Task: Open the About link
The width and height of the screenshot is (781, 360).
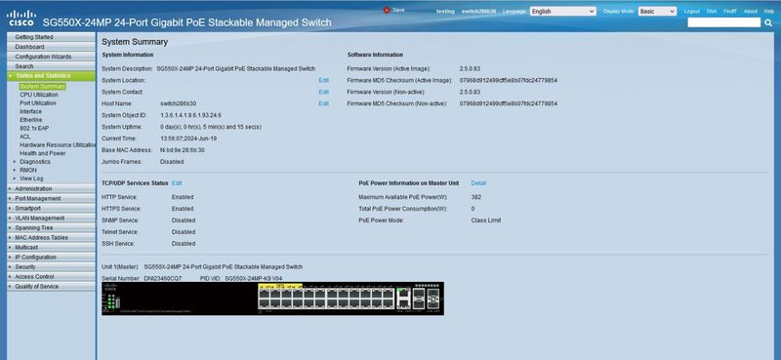Action: tap(750, 11)
